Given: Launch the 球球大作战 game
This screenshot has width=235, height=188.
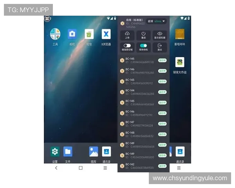Looking at the screenshot, I should (180, 62).
